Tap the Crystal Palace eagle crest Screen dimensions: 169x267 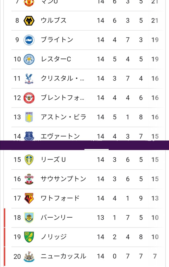[29, 79]
